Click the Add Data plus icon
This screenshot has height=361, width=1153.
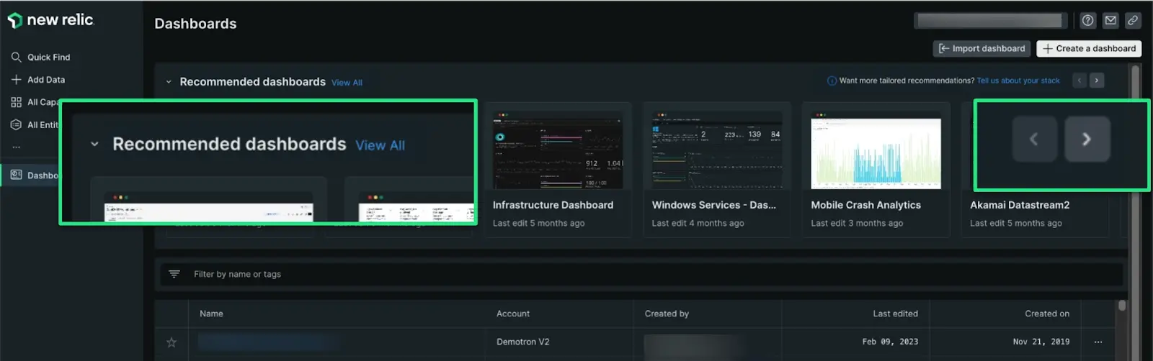click(16, 80)
